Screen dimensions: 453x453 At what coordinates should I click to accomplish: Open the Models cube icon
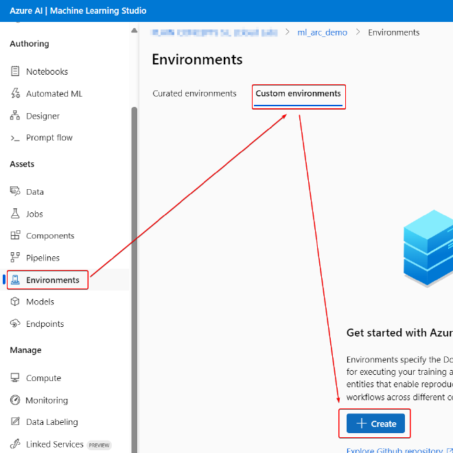[x=15, y=302]
